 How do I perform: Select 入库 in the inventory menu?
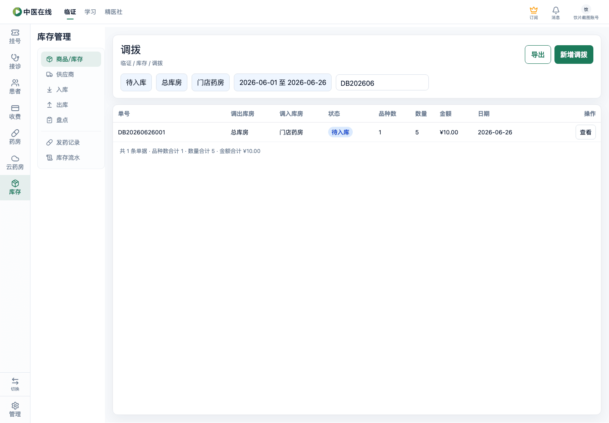click(x=71, y=90)
